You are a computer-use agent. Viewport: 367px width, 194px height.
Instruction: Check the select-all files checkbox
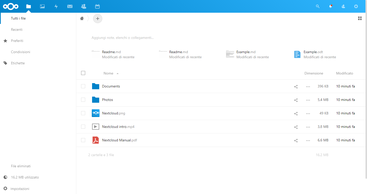pyautogui.click(x=83, y=73)
